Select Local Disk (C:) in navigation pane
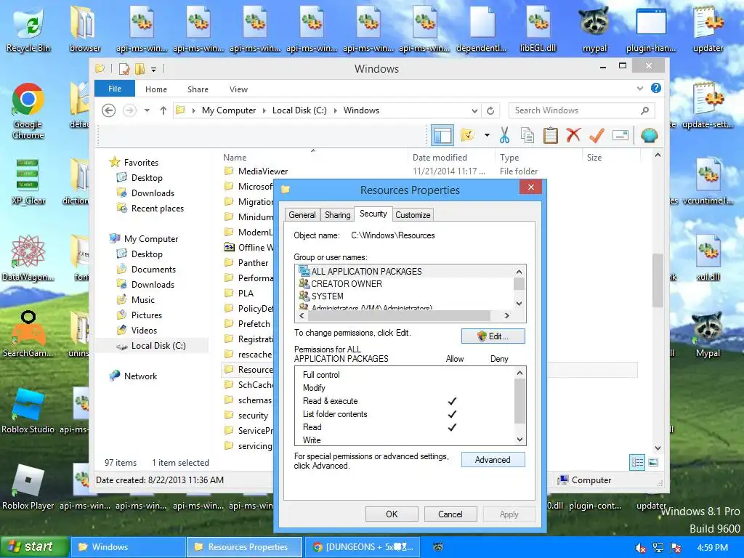 (x=158, y=346)
